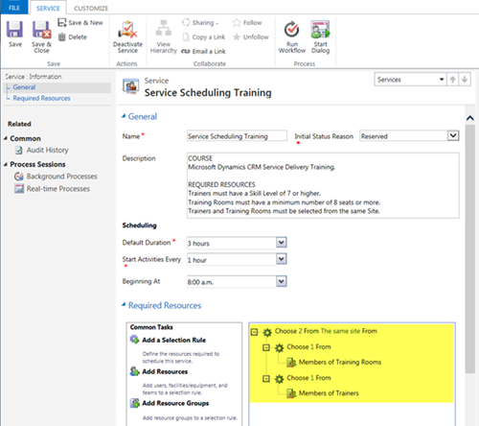Switch to the CUSTOMIZE ribbon tab
479x426 pixels.
click(91, 8)
